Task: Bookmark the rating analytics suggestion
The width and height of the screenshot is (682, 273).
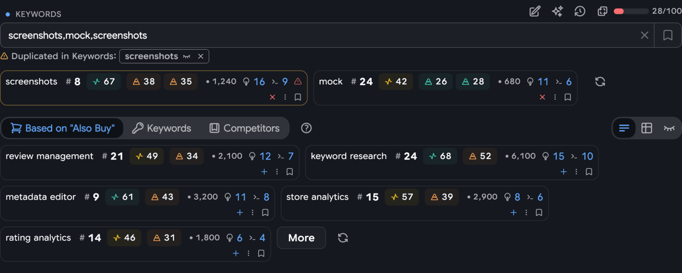Action: point(261,253)
